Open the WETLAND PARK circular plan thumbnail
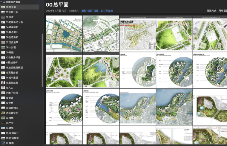Screen dimensions: 227x146 tap(174, 70)
